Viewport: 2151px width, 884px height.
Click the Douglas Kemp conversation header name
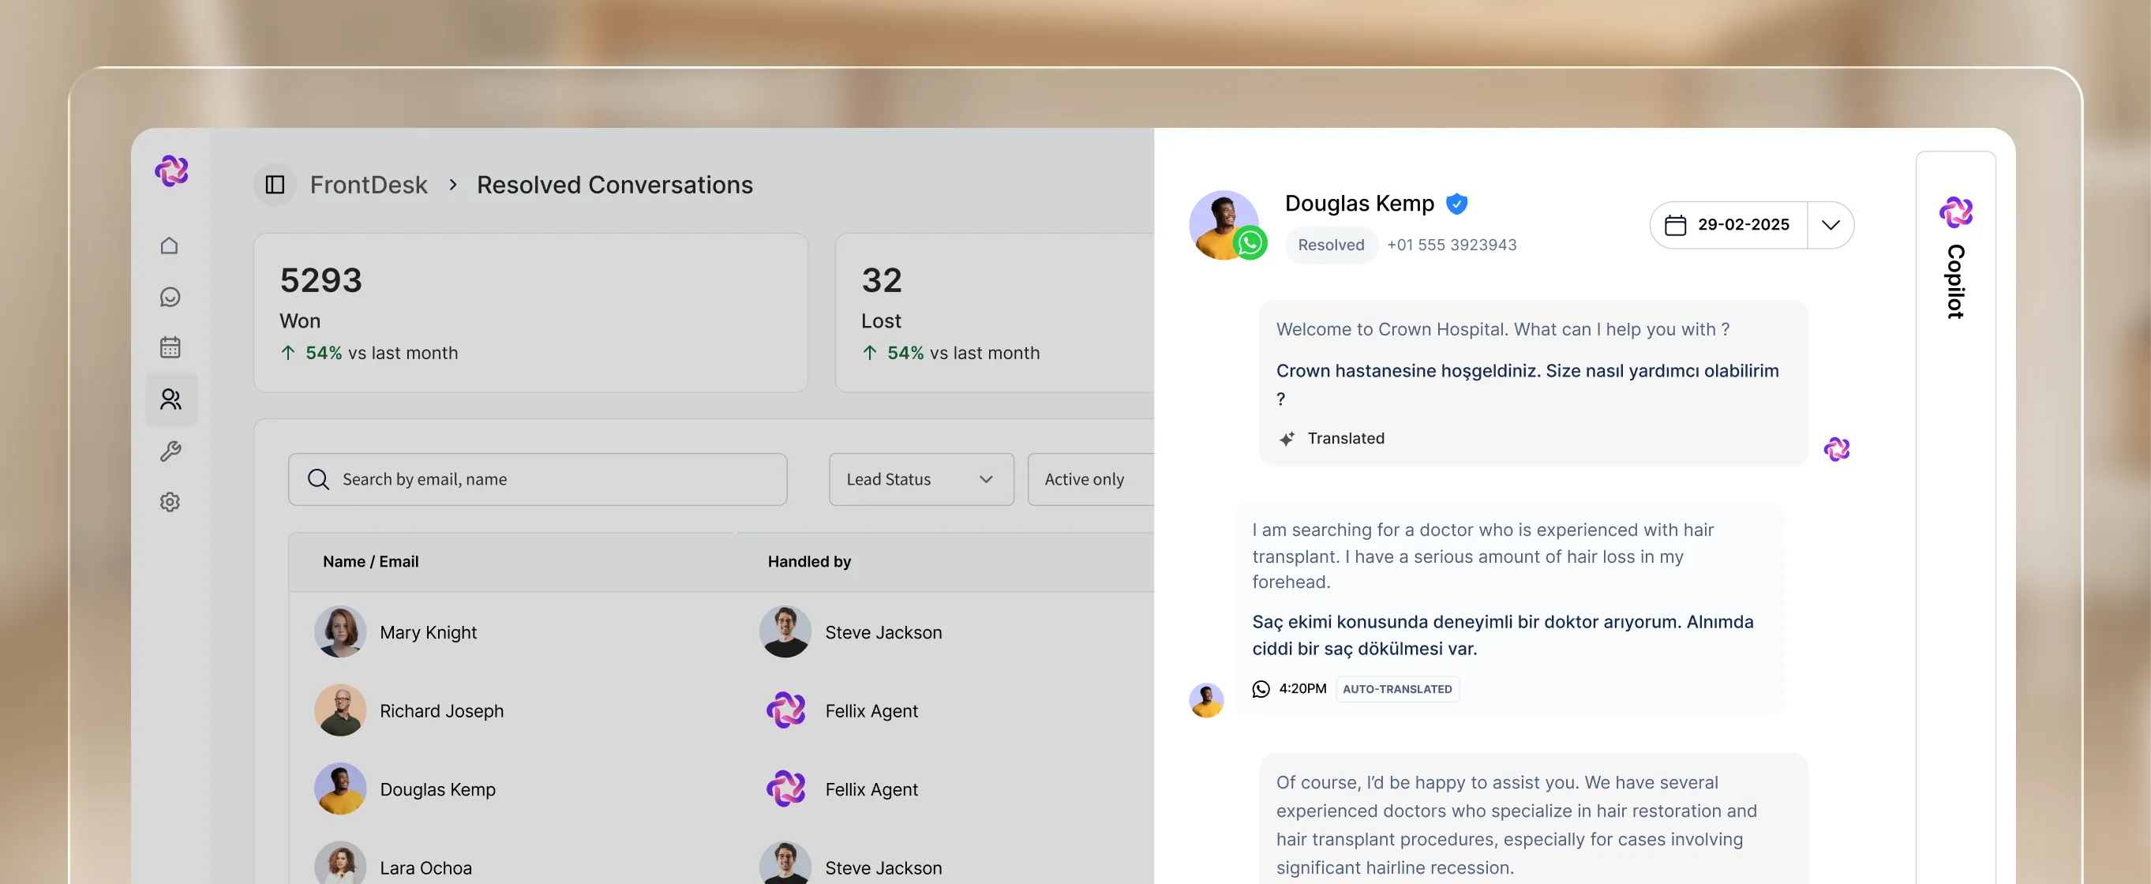[1358, 204]
